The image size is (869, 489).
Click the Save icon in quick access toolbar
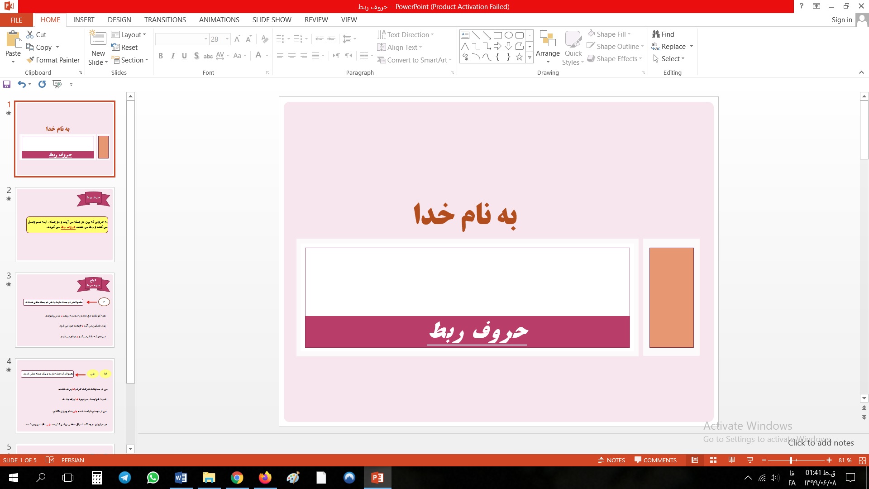tap(7, 84)
